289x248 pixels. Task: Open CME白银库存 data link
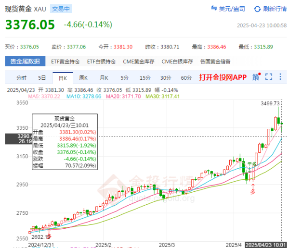click(178, 62)
